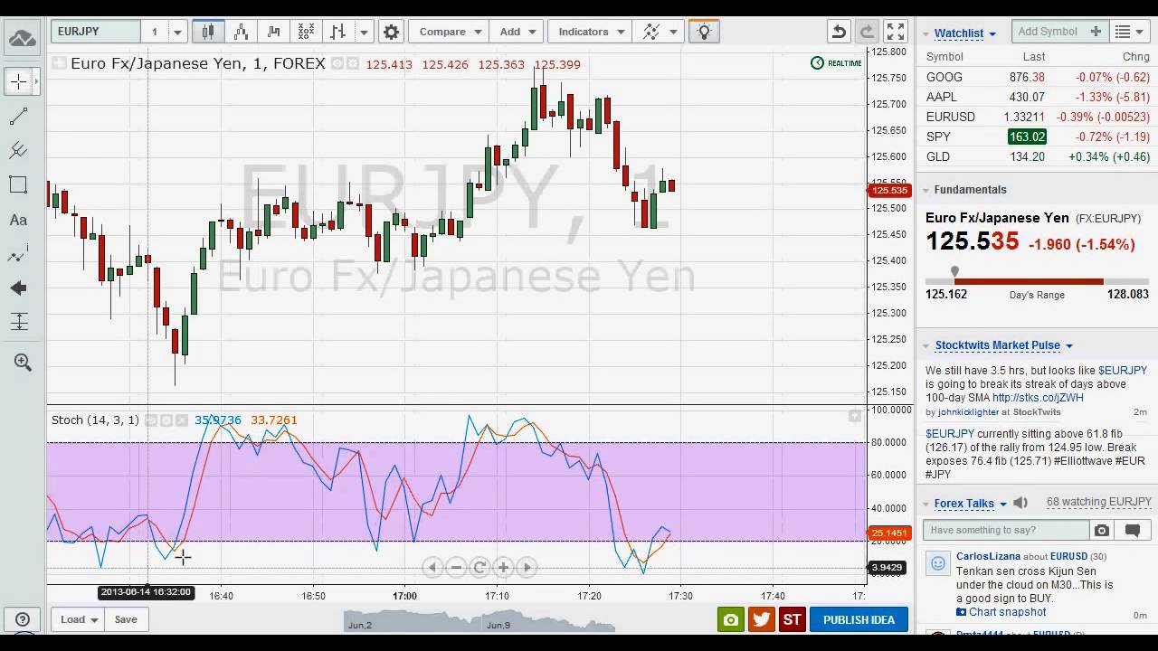1158x651 pixels.
Task: Select the pitchfork drawing tool
Action: (18, 150)
